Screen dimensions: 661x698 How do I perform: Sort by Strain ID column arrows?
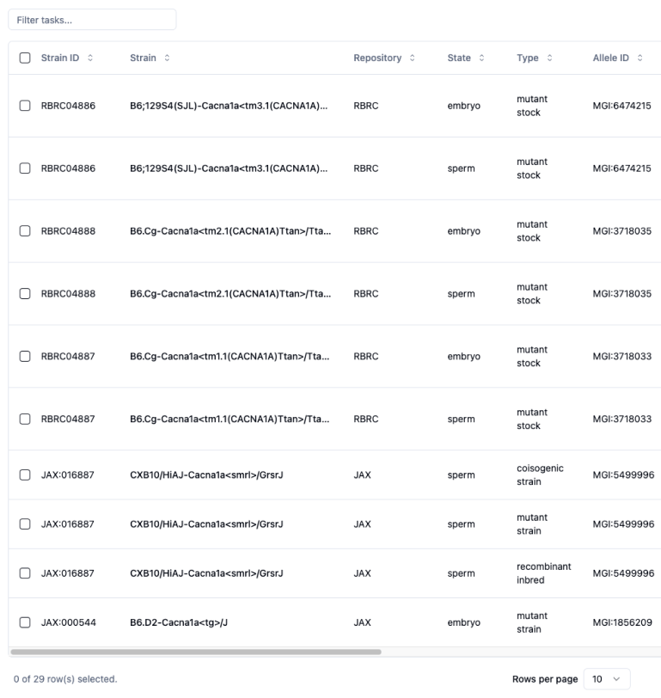pos(90,58)
